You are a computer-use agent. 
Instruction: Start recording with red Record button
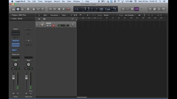[68, 9]
